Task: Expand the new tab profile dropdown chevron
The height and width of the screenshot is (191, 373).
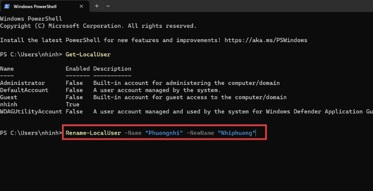Action: click(108, 6)
